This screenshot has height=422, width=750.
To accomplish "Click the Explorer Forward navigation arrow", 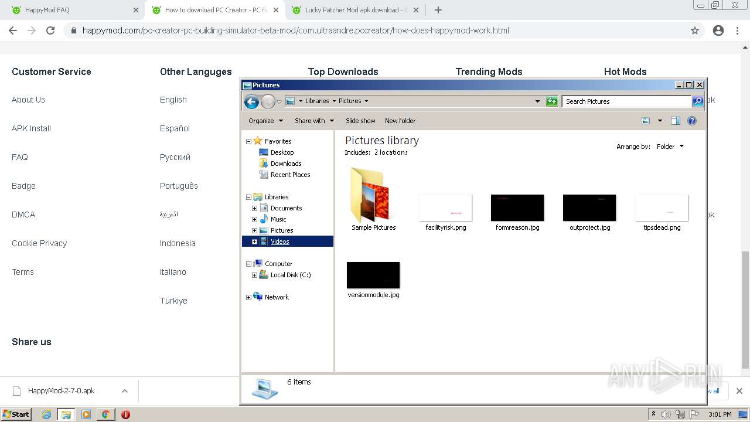I will click(x=268, y=101).
